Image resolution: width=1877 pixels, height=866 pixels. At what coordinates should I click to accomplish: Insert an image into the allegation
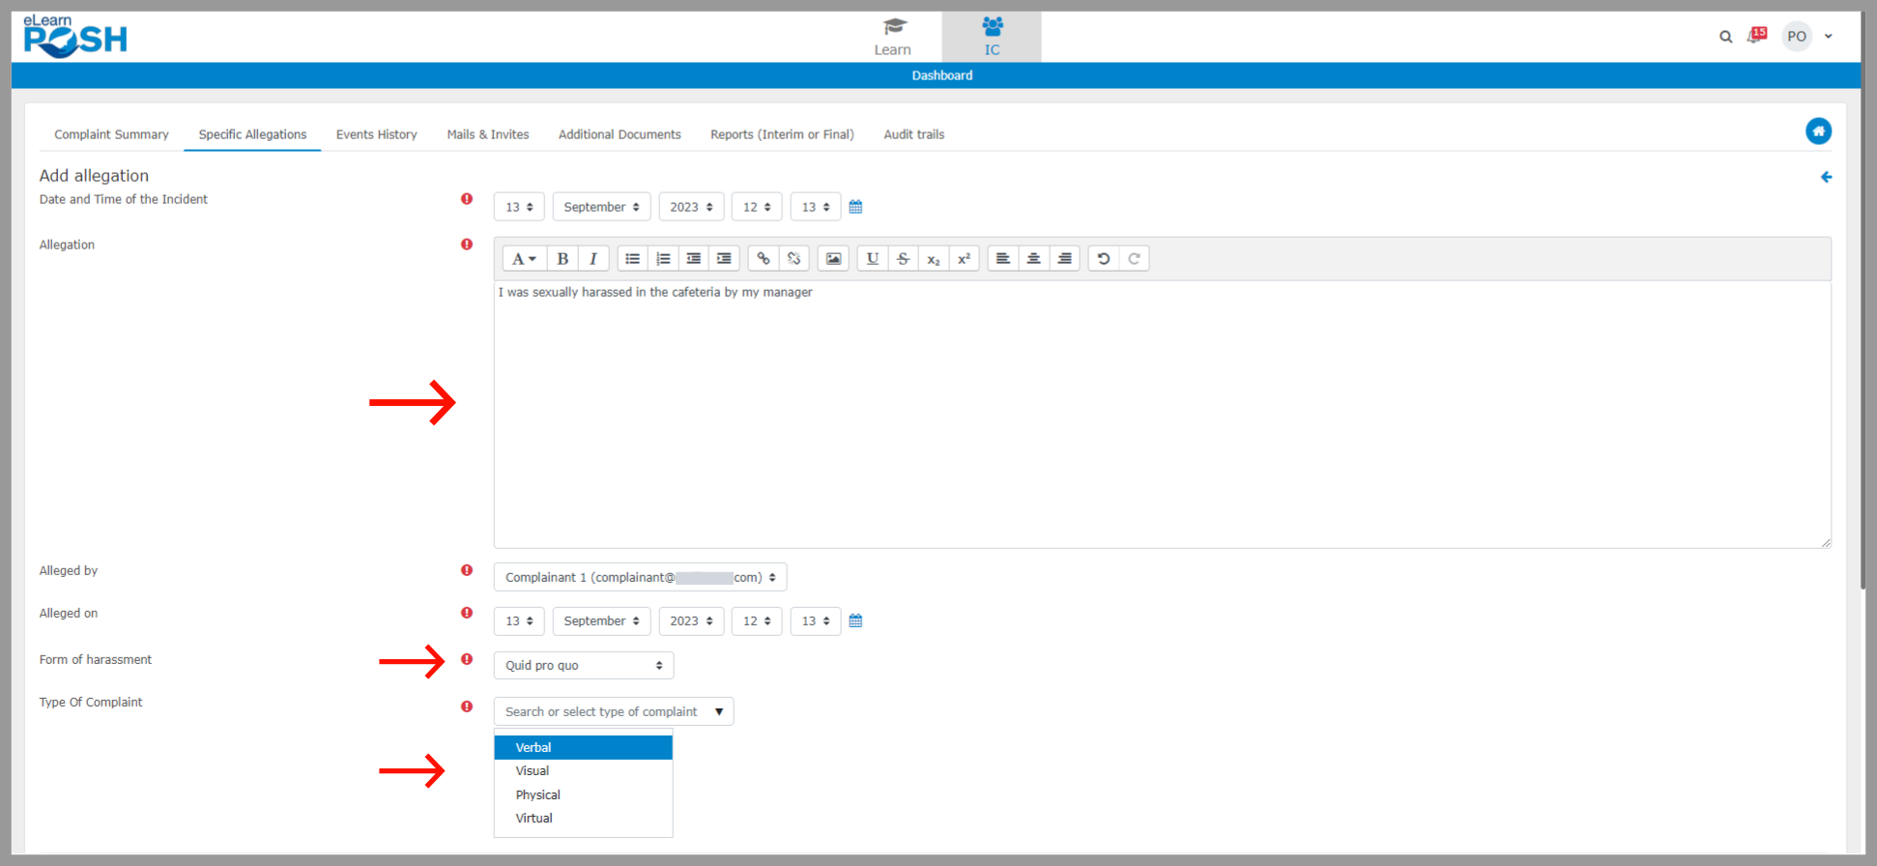(833, 259)
